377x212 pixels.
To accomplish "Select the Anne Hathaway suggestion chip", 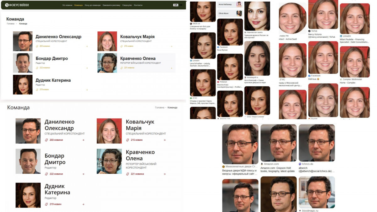I will coord(230,4).
